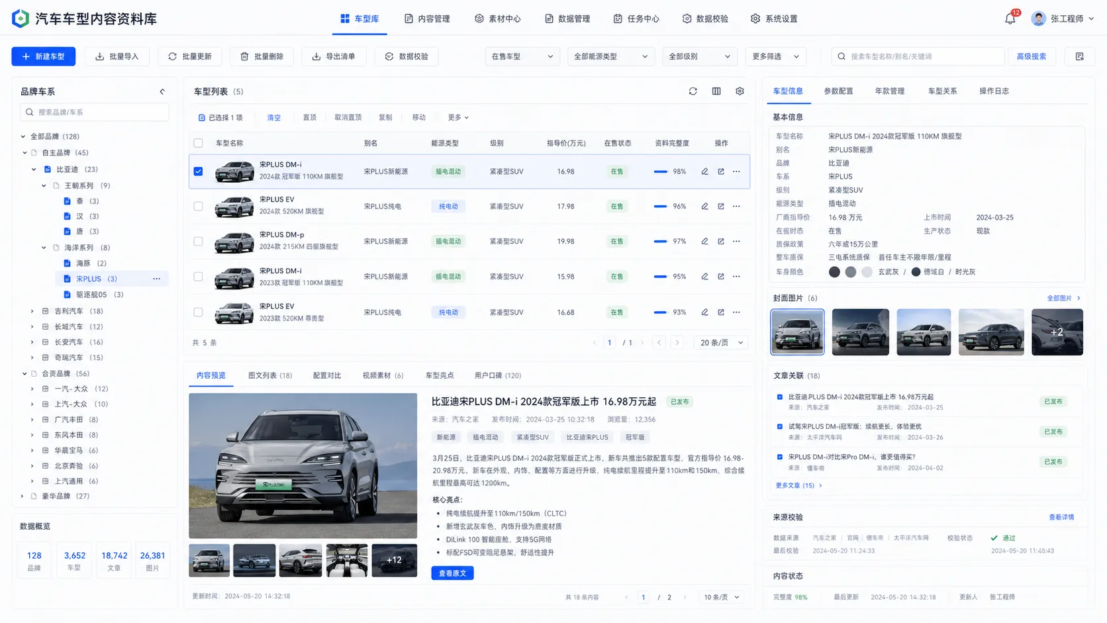Select the 德域白 dark blue swatch

[x=916, y=272]
